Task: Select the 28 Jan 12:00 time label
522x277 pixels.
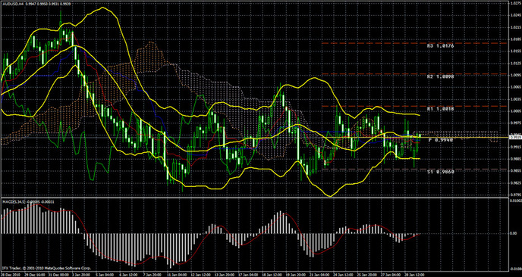Action: (x=417, y=275)
